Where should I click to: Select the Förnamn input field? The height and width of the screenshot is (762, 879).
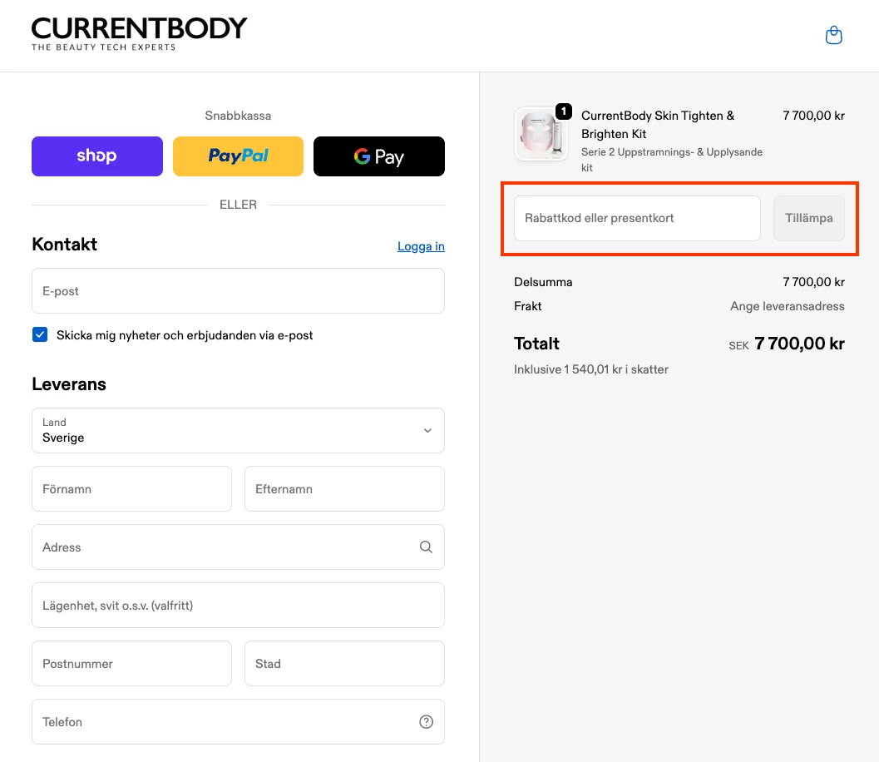[x=131, y=489]
